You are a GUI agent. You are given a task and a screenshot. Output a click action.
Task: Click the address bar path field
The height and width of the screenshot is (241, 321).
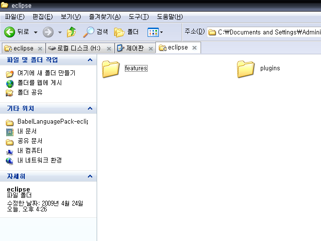tap(264, 32)
